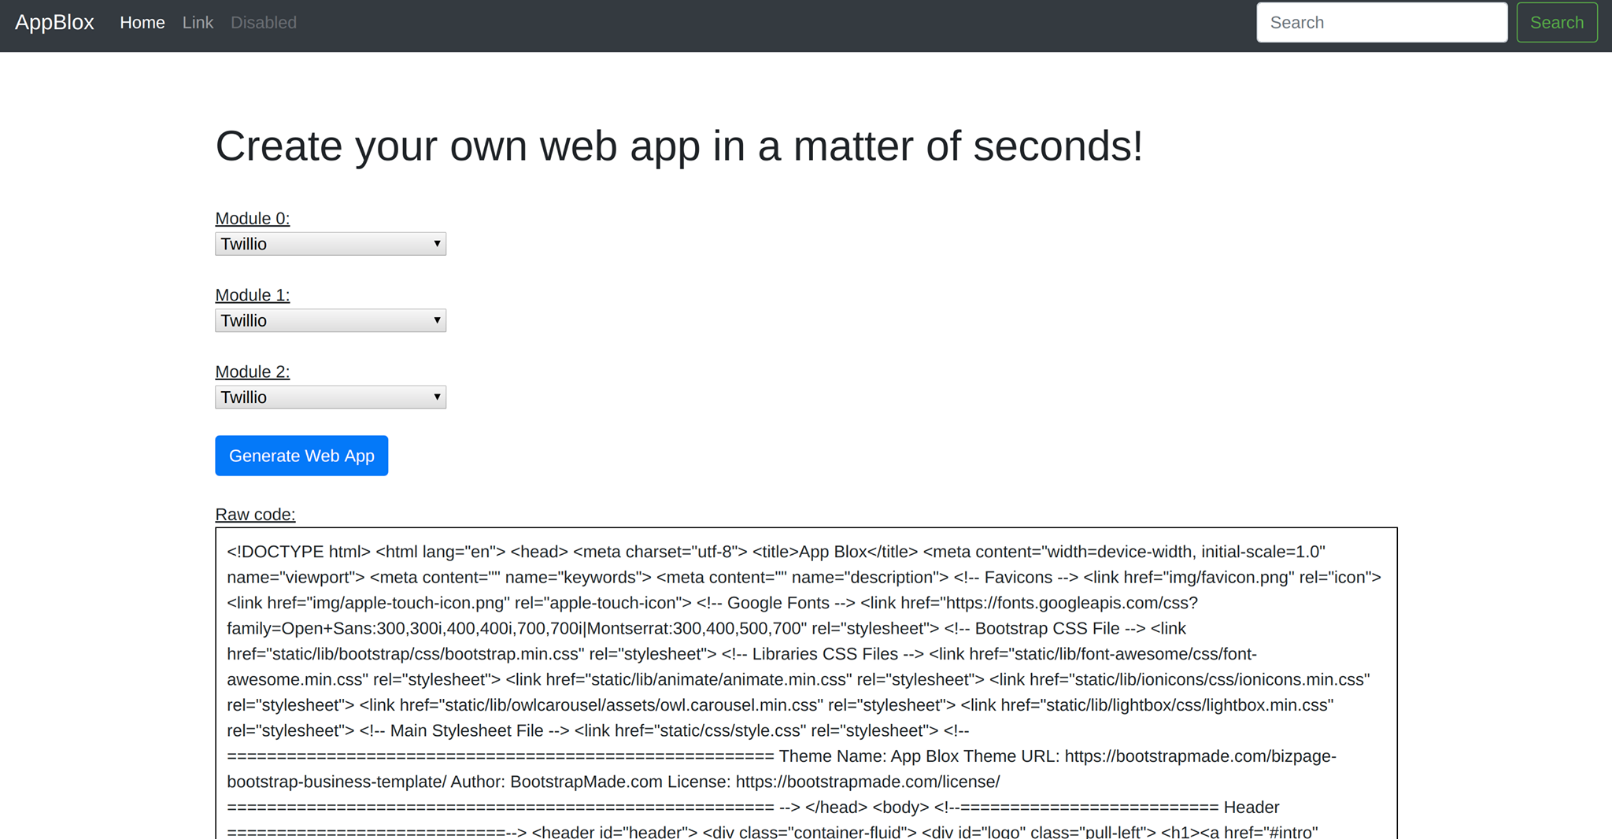The image size is (1612, 839).
Task: Click the Module 1 dropdown arrow
Action: point(437,320)
